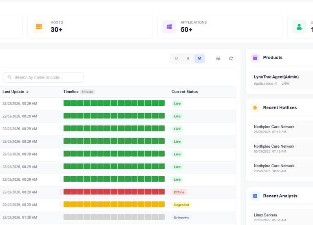This screenshot has width=313, height=225.
Task: Click the Recent Analysis chart icon
Action: pyautogui.click(x=255, y=196)
